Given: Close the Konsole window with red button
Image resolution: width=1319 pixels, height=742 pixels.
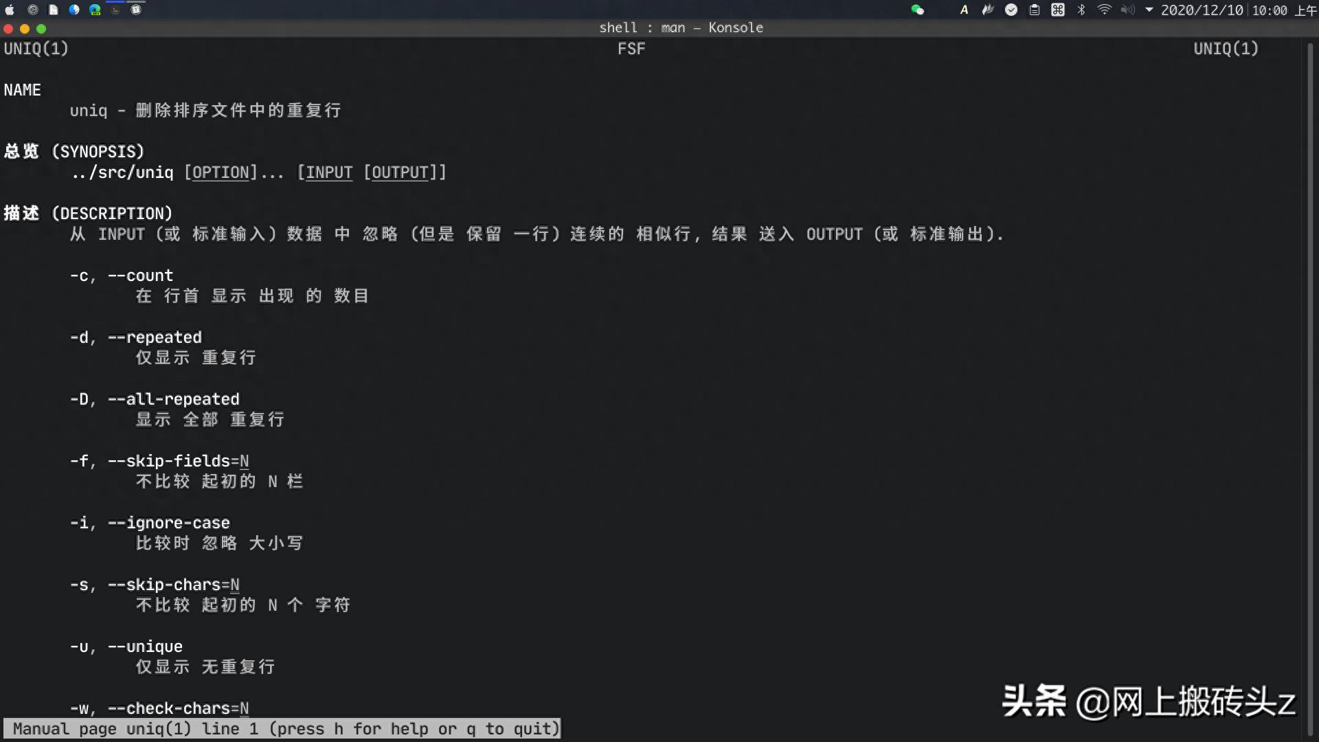Looking at the screenshot, I should point(8,29).
